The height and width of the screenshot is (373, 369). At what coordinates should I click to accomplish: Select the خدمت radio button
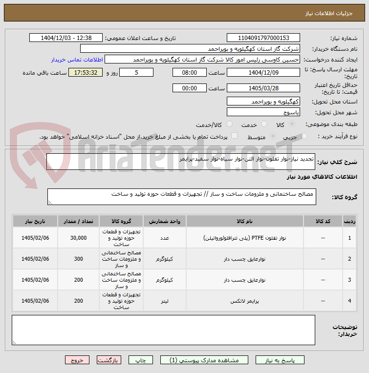(264, 124)
